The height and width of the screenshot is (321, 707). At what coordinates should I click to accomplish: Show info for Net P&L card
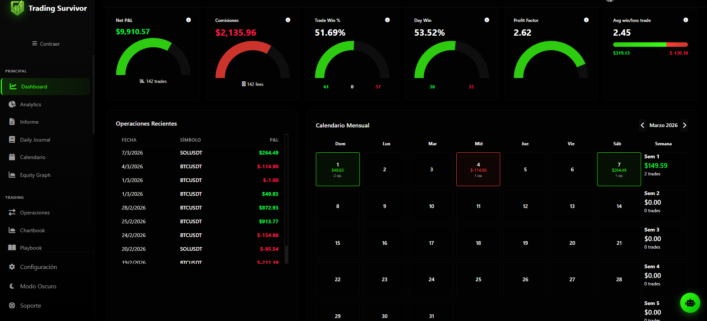tap(188, 20)
